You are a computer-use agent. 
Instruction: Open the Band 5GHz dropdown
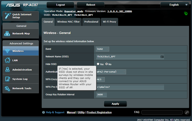click(x=102, y=49)
